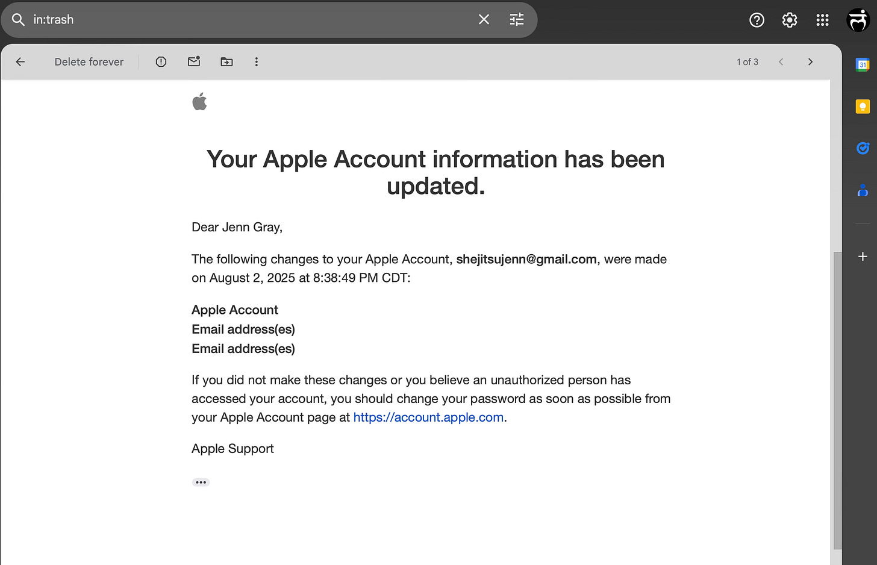Click the 1 of 3 counter

point(747,61)
